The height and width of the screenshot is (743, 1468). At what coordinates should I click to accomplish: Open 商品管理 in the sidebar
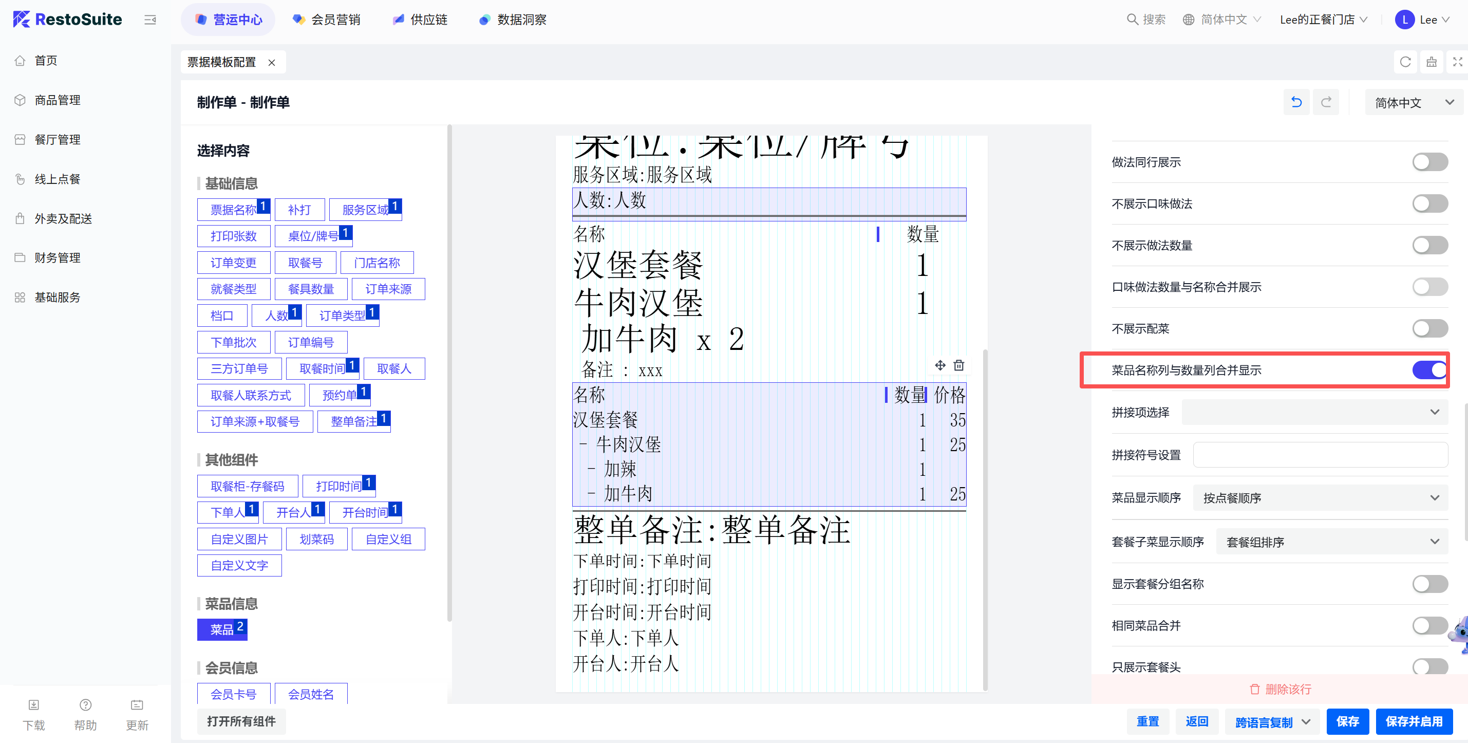click(x=57, y=100)
